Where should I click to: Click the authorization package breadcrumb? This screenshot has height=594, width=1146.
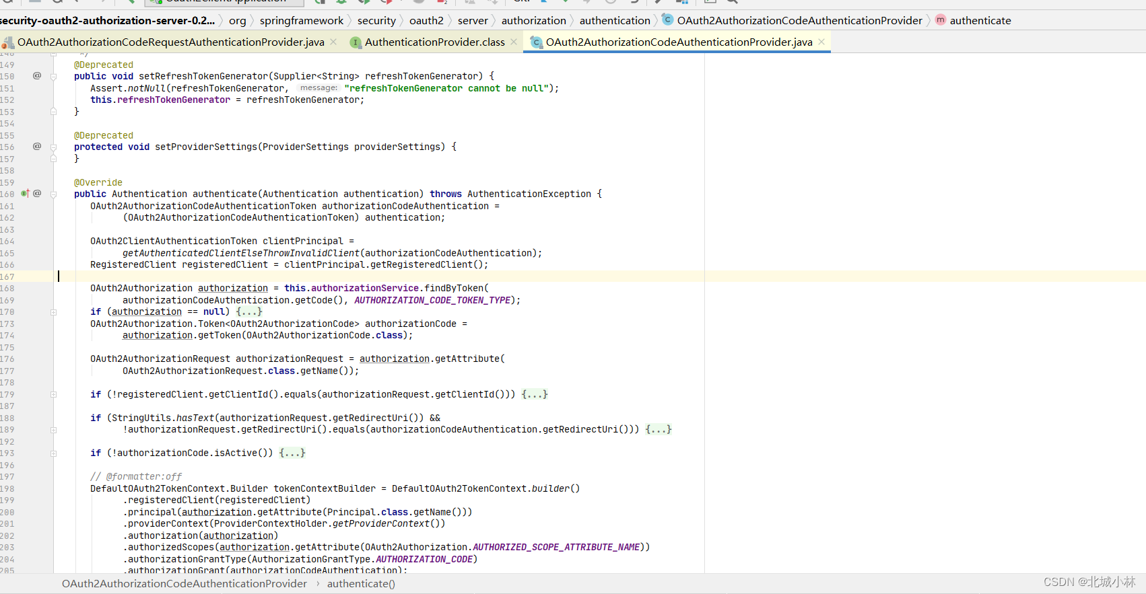533,20
